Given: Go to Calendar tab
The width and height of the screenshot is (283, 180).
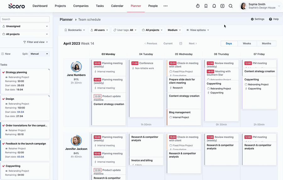Looking at the screenshot, I should coord(117,6).
